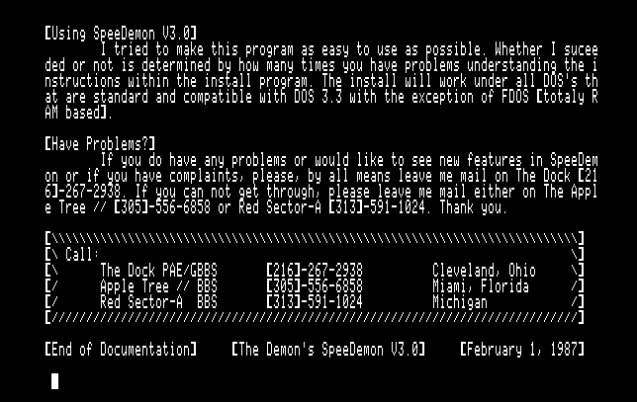Click the "Michigan" location in the table
Viewport: 637px width, 402px height.
pyautogui.click(x=460, y=302)
